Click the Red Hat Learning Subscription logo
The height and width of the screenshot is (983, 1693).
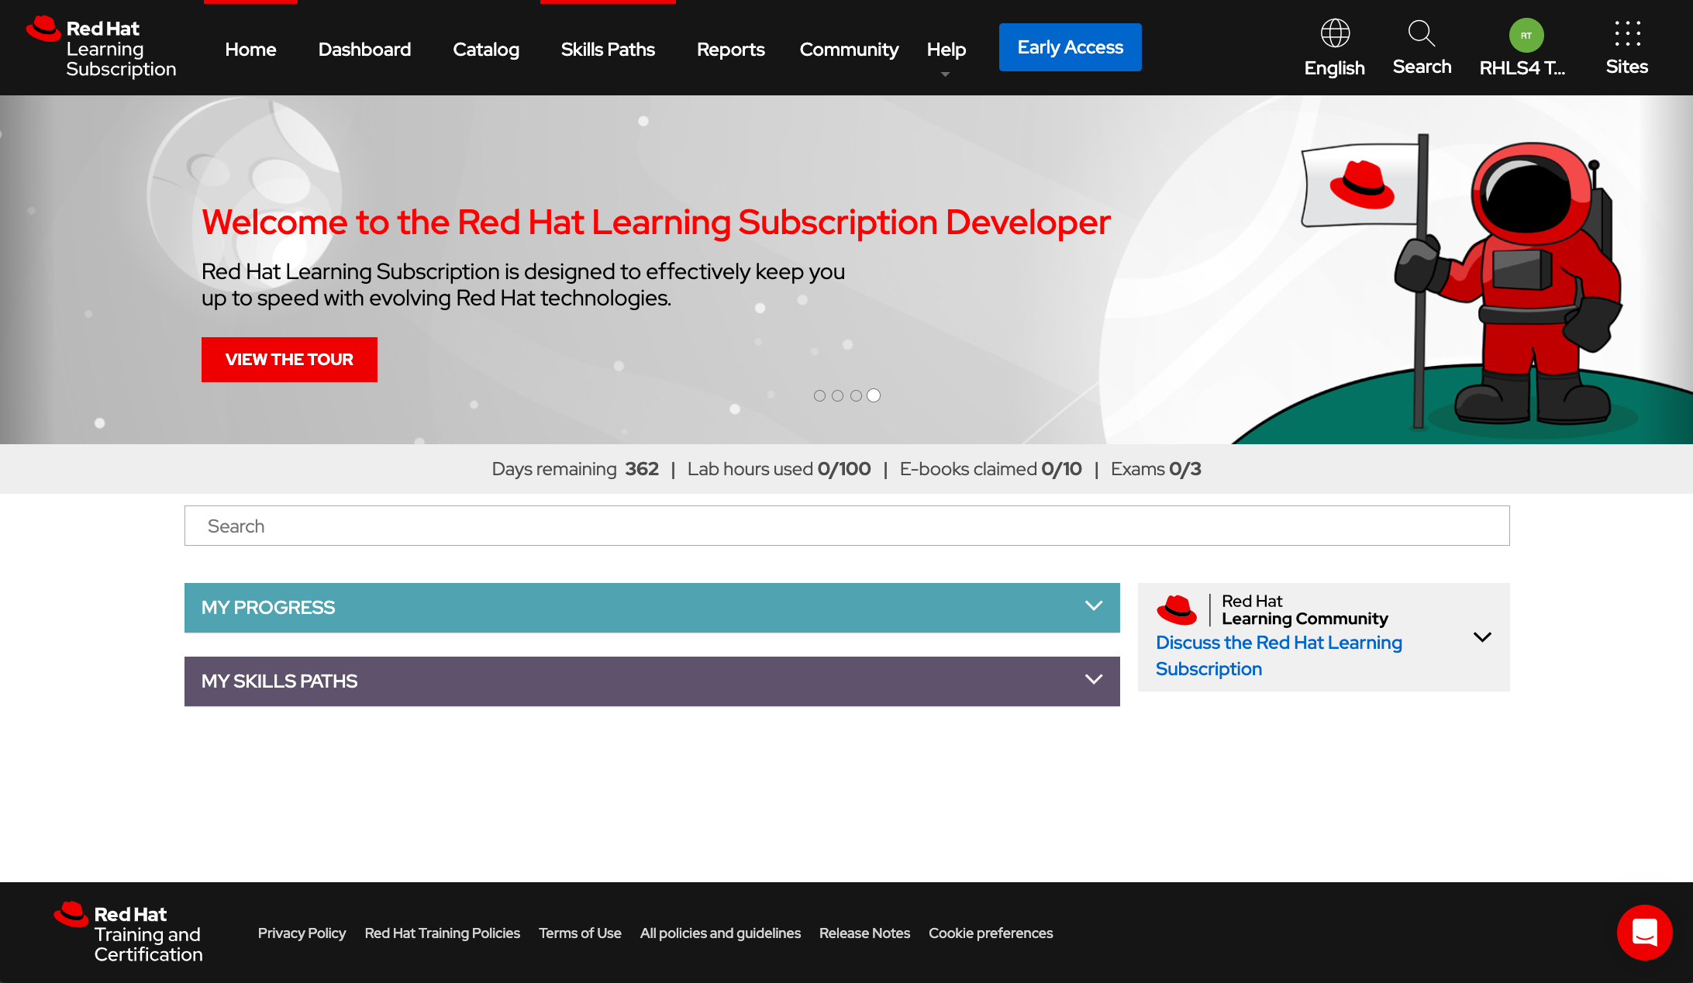click(x=101, y=47)
